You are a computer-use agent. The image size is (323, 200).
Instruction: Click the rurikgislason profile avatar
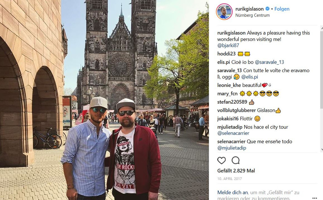tap(224, 12)
